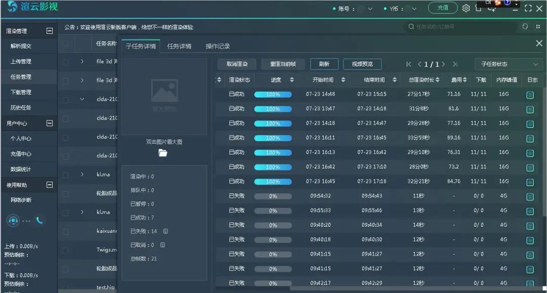Check the select-all checkbox in task list header

click(x=65, y=44)
